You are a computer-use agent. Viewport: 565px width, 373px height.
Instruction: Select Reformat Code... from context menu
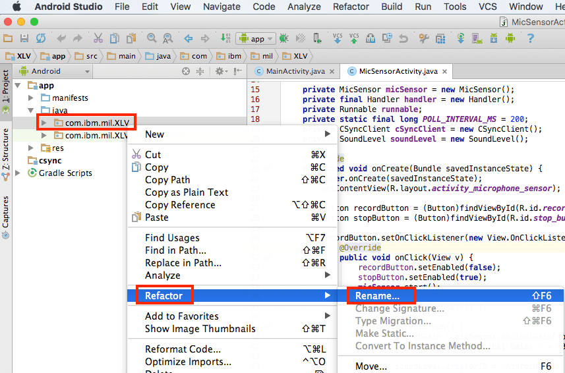(x=233, y=349)
